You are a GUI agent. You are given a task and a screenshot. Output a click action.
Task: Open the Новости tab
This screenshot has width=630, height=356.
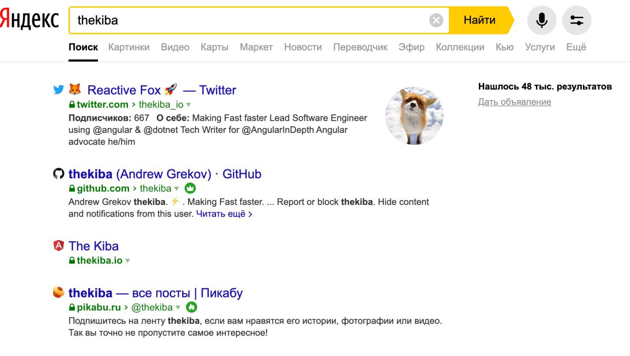point(303,47)
